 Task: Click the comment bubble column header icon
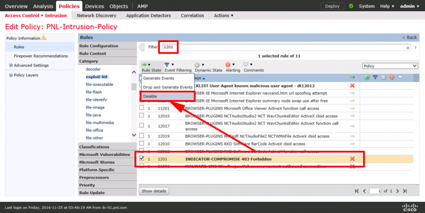pyautogui.click(x=400, y=77)
